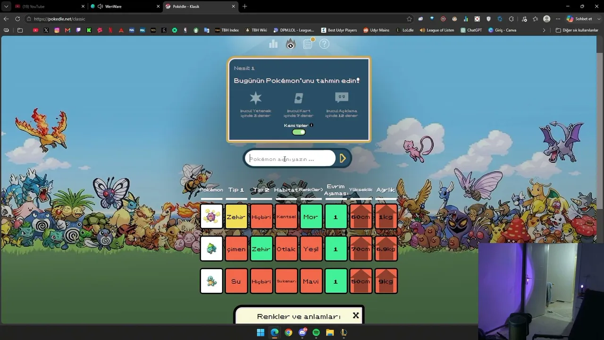Open the Udyr Mains bookmark

click(376, 30)
